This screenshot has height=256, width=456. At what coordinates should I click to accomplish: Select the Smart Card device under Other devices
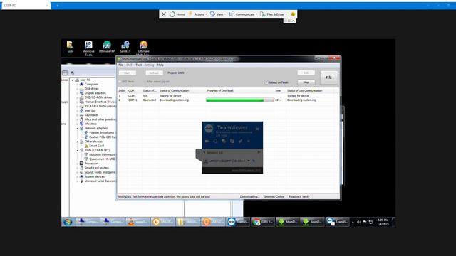click(96, 146)
